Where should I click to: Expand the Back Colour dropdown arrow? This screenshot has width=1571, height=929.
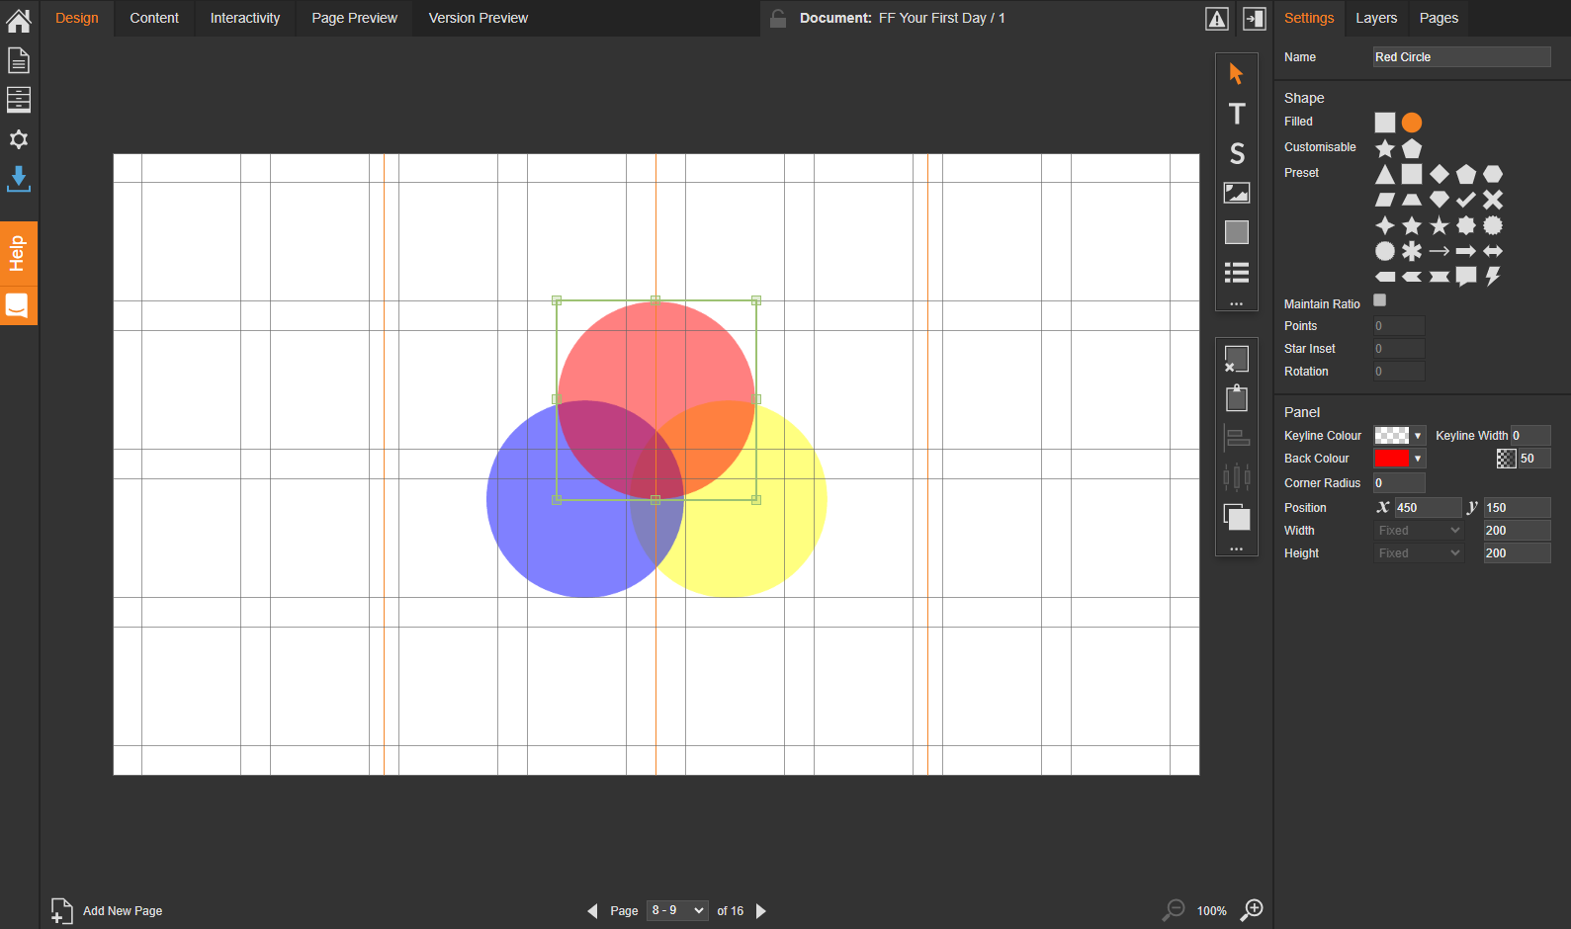coord(1418,459)
